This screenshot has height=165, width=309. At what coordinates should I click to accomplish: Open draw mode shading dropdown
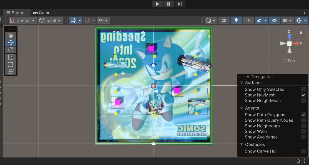(x=211, y=20)
